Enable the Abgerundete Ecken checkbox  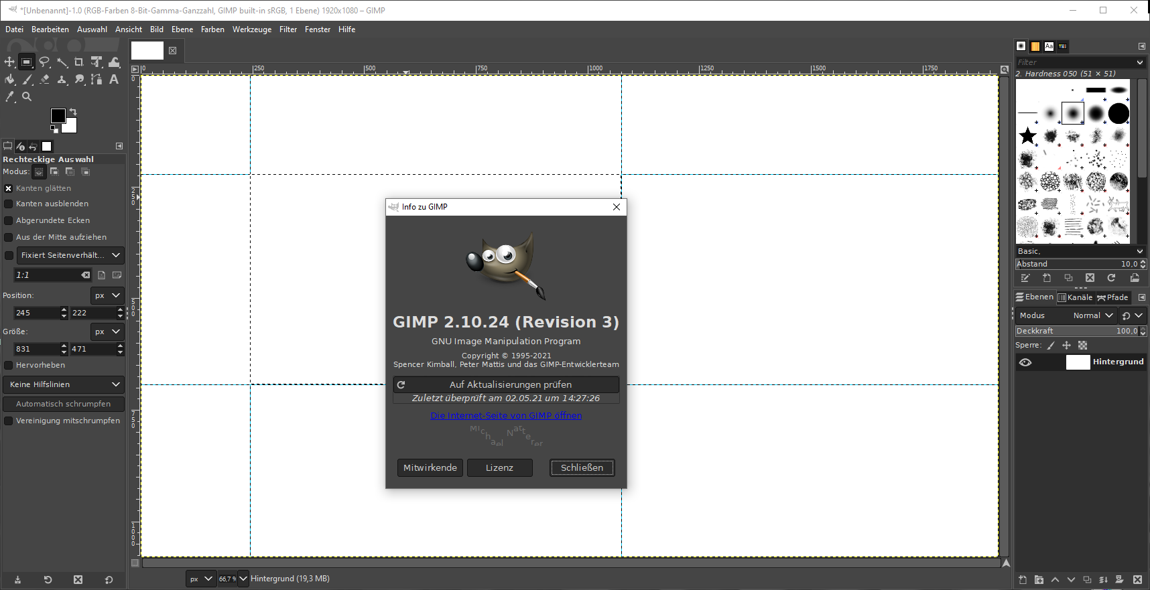coord(9,220)
